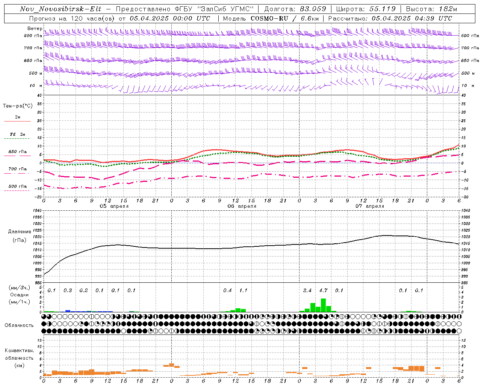Click the latitude value Широта: 55.119

(x=366, y=9)
